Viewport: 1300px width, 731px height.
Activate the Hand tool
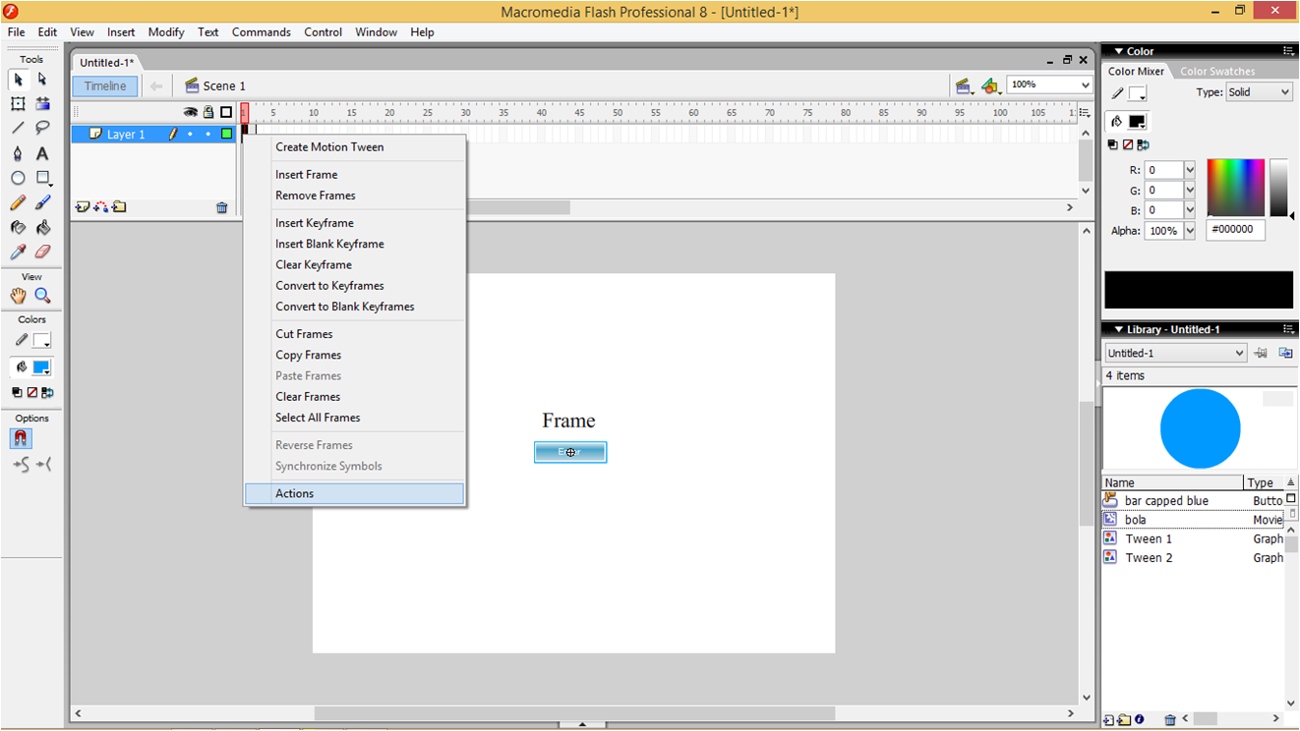[x=18, y=296]
